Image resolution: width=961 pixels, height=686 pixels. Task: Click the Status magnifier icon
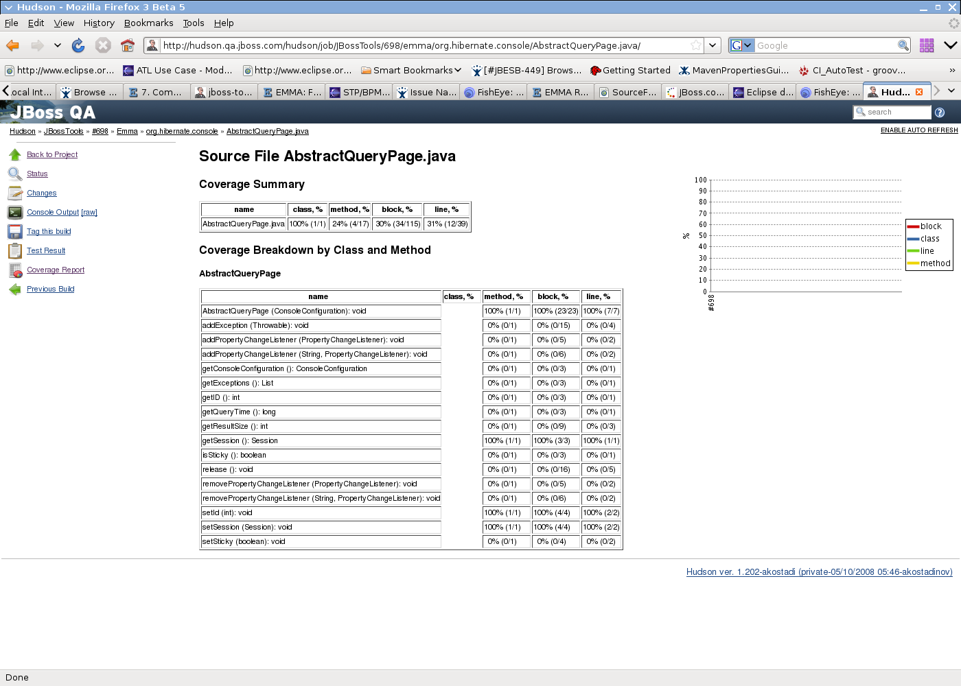tap(15, 174)
